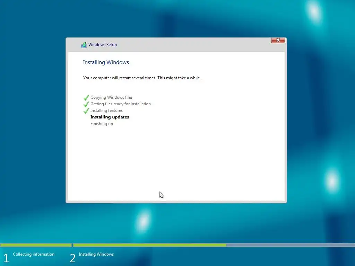Close the Windows Setup dialog

278,40
